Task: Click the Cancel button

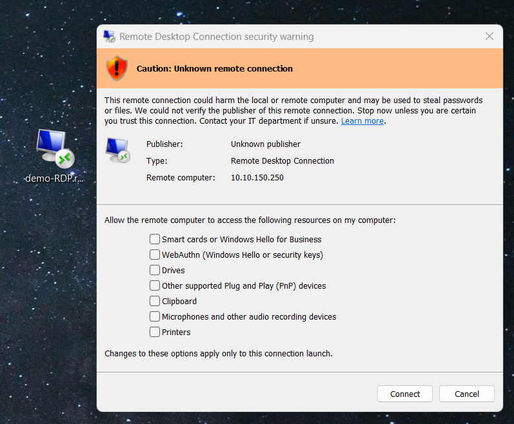Action: 467,394
